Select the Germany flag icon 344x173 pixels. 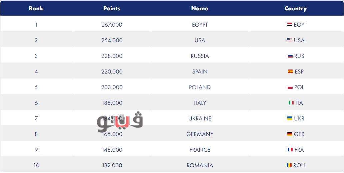click(x=290, y=134)
